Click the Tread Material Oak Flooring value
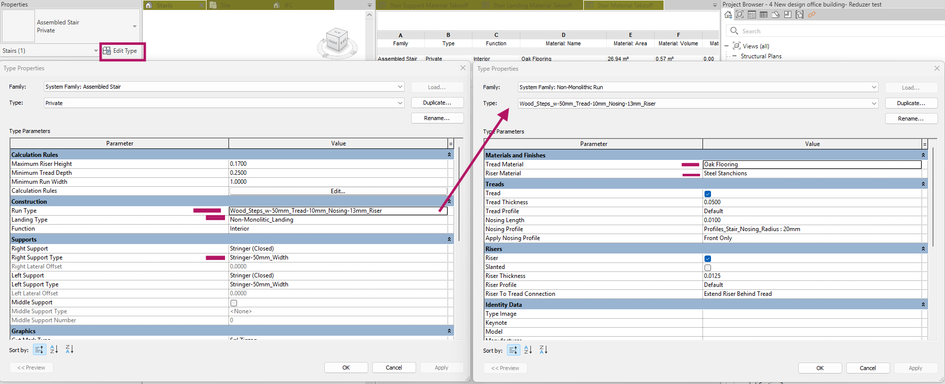 click(x=812, y=164)
